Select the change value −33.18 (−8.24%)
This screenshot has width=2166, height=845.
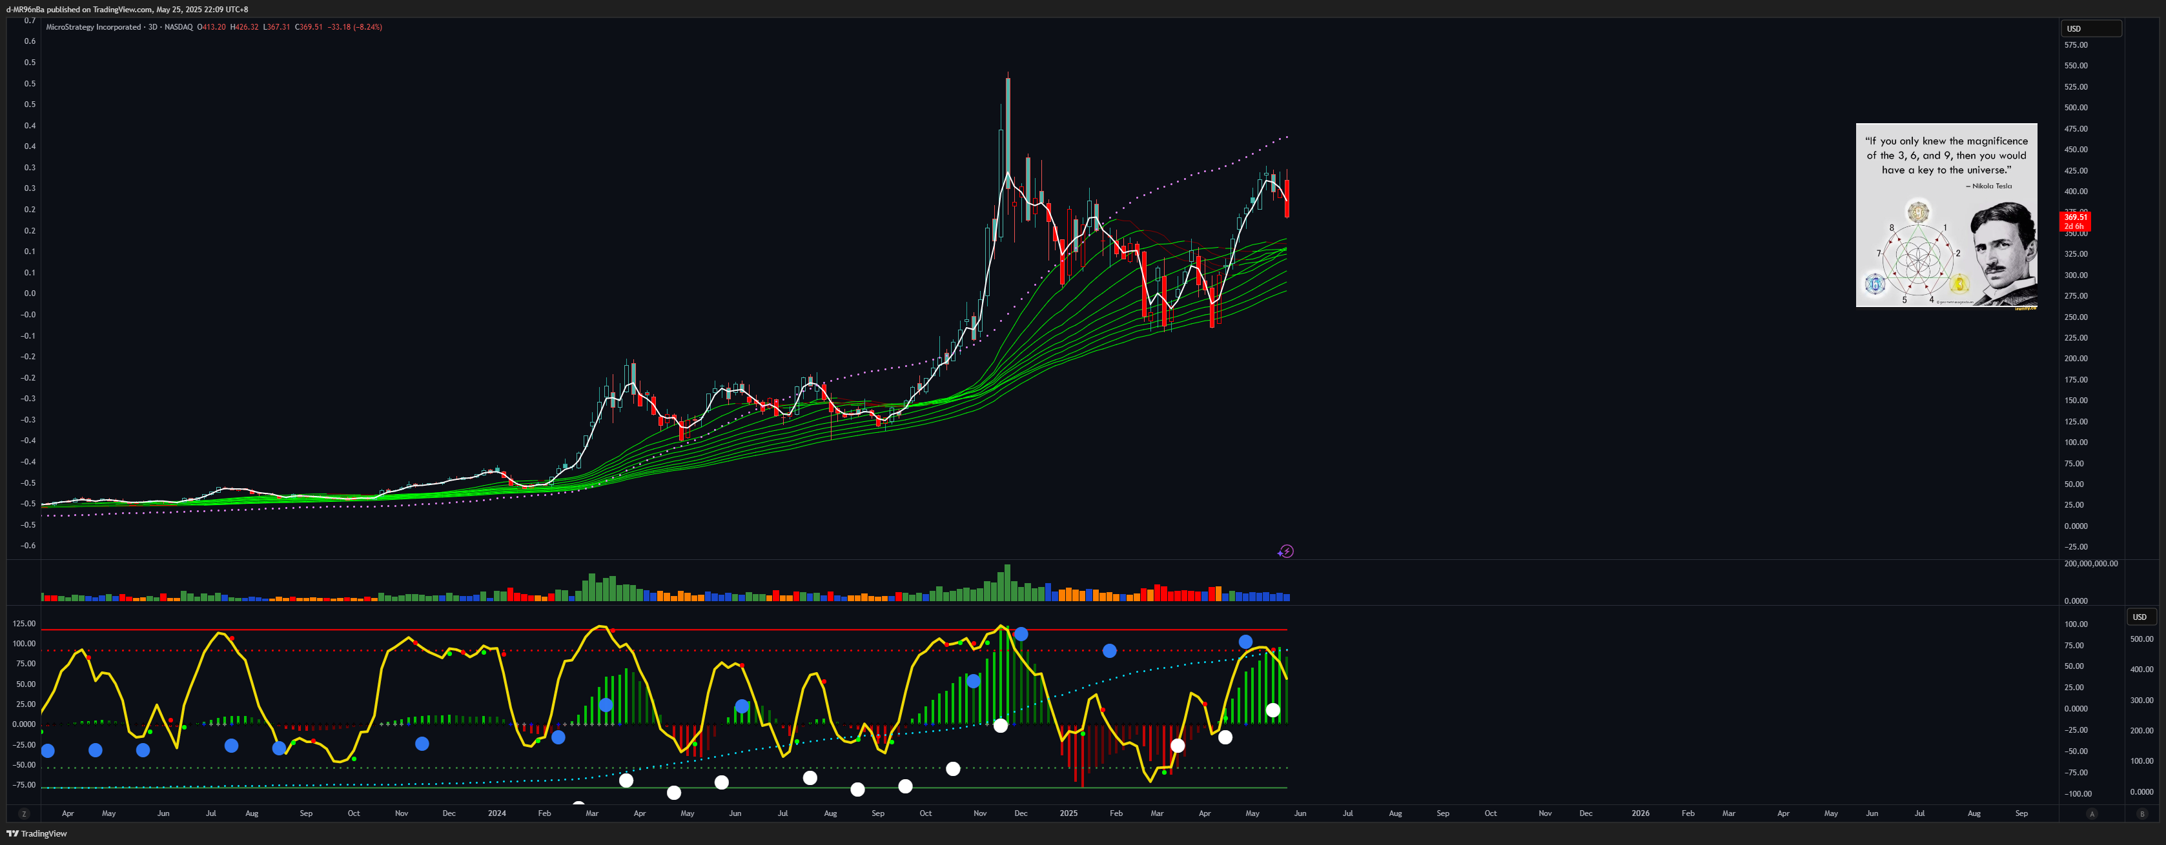pyautogui.click(x=355, y=27)
